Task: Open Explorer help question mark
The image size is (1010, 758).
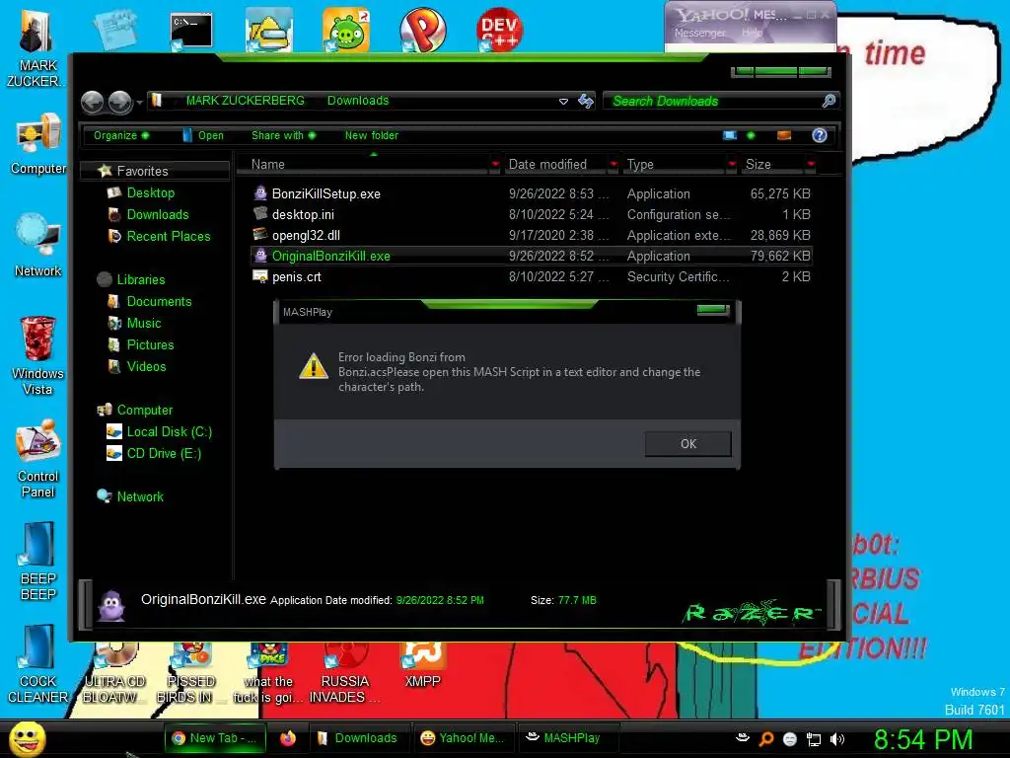Action: (x=820, y=135)
